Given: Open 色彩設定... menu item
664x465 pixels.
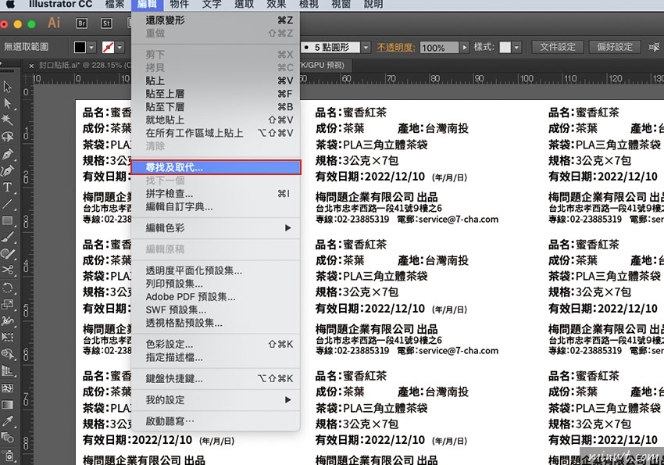Looking at the screenshot, I should coord(216,345).
